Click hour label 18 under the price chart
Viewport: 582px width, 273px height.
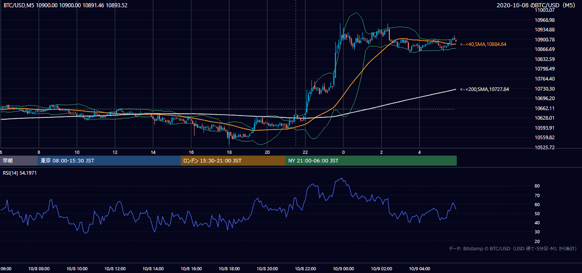[230, 152]
